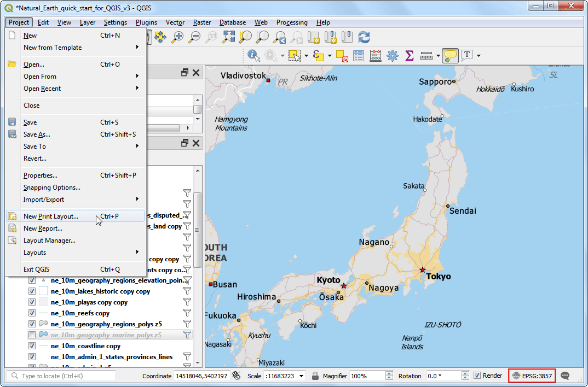This screenshot has width=588, height=387.
Task: Click the Zoom In magnifier icon
Action: [x=177, y=37]
